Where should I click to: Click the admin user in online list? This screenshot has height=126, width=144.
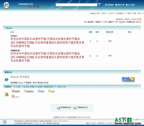click(17, 97)
